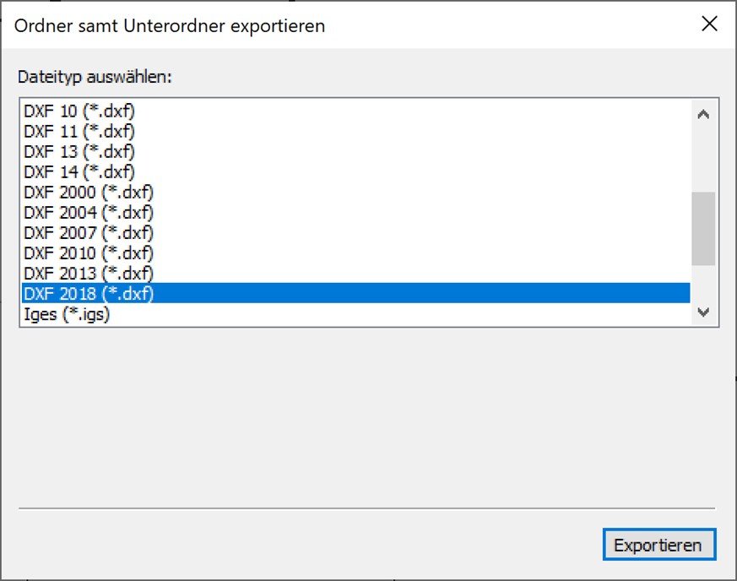
Task: Click the file type list scrollbar thumb
Action: 703,228
